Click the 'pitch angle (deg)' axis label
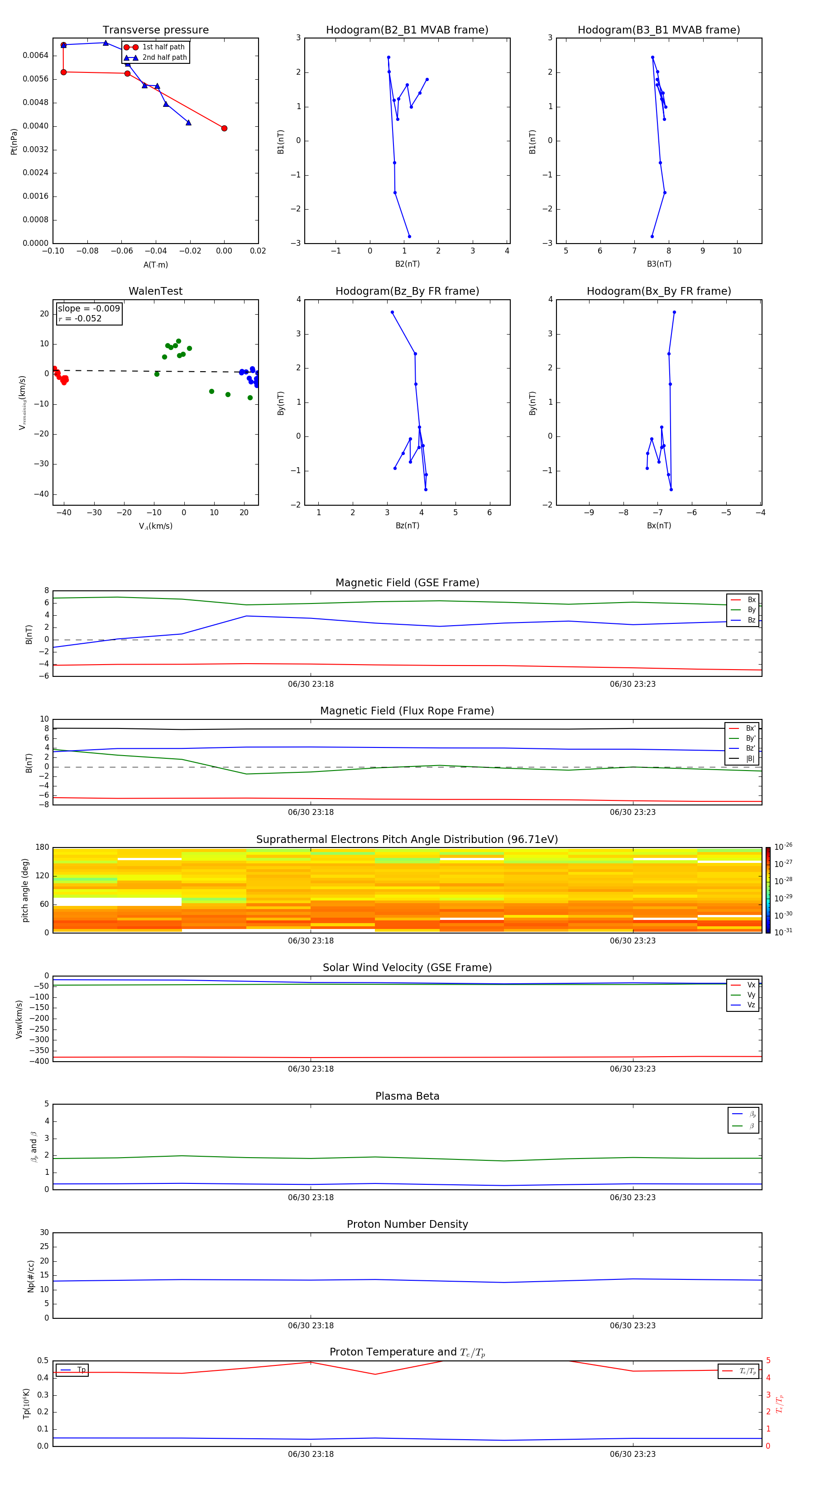This screenshot has height=1494, width=815. 25,890
